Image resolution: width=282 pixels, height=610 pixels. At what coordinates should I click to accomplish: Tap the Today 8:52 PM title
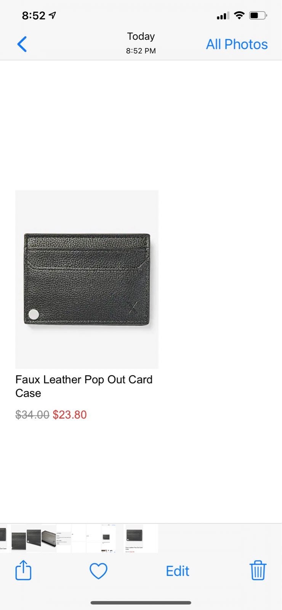coord(141,43)
